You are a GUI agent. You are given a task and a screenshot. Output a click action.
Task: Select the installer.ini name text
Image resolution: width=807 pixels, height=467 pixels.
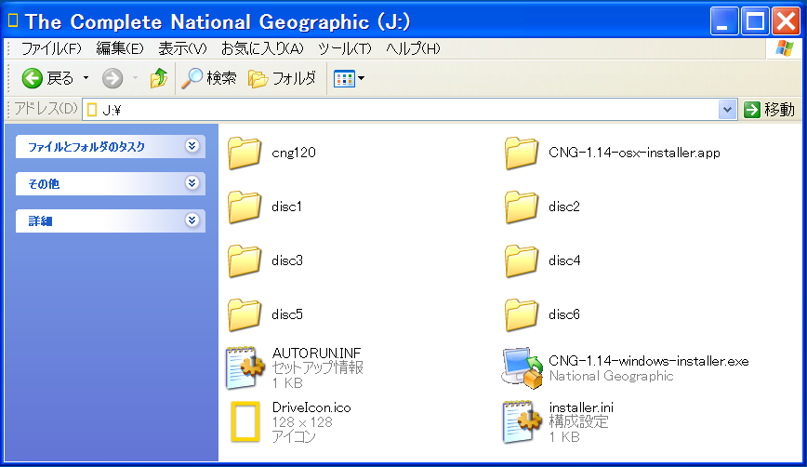click(581, 407)
